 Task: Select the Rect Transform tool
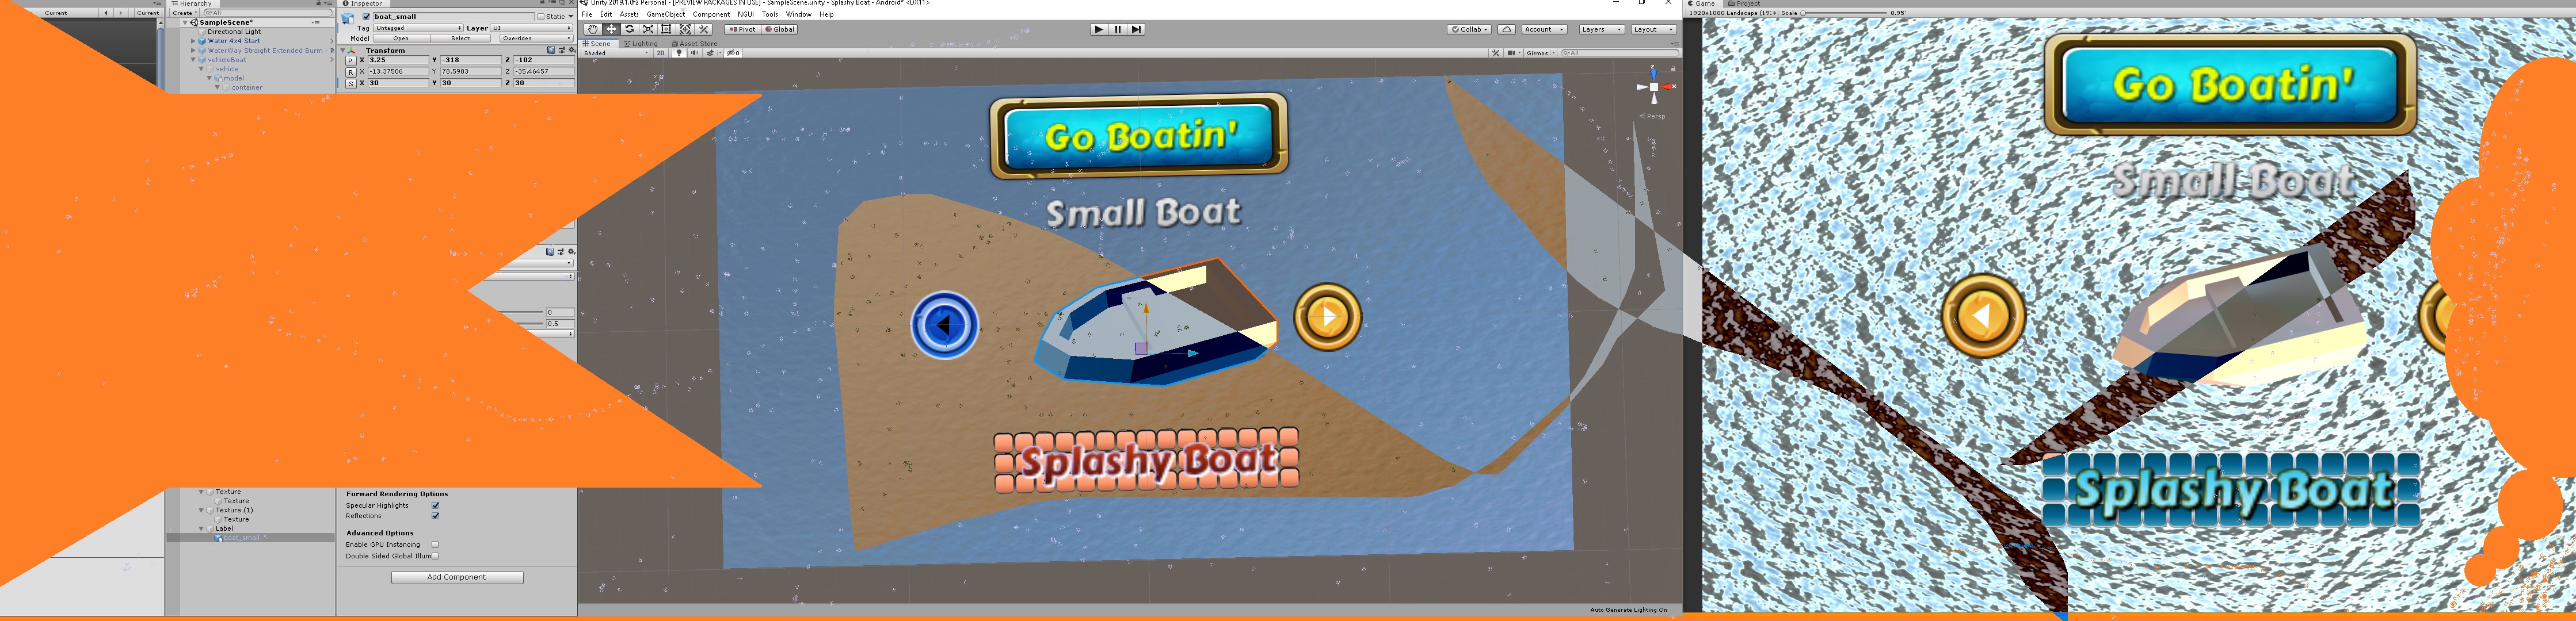point(666,29)
